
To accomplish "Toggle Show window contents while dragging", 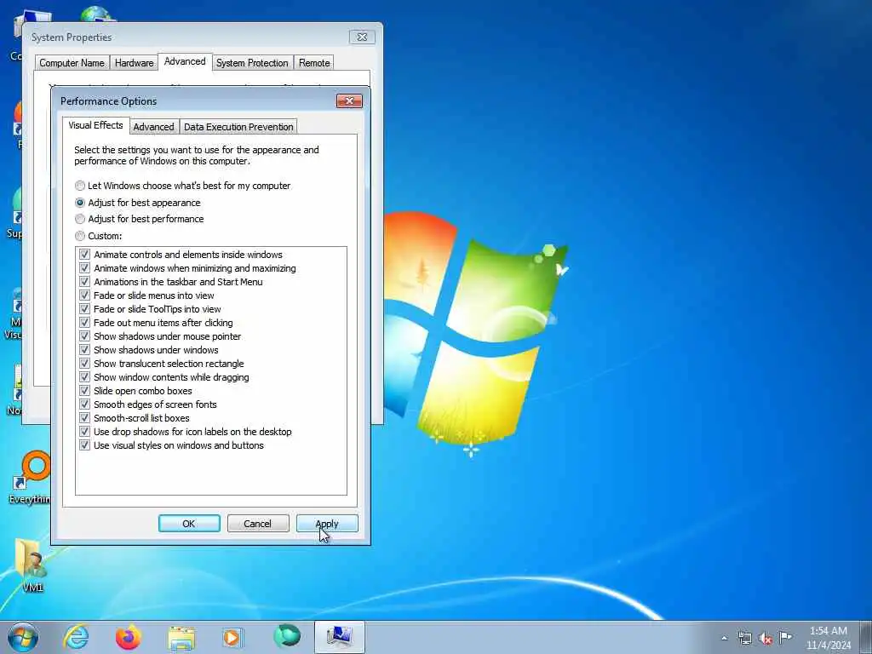I will point(84,377).
